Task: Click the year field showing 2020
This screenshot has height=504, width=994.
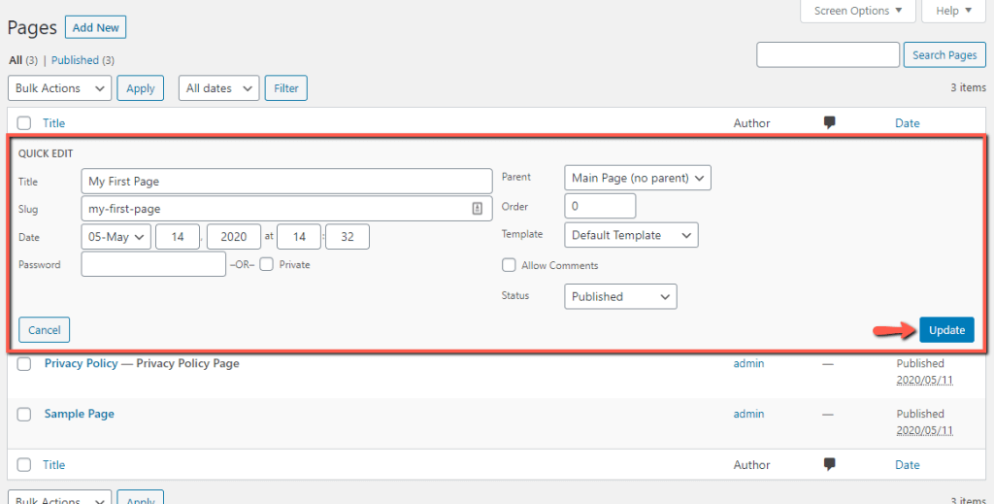Action: (x=233, y=237)
